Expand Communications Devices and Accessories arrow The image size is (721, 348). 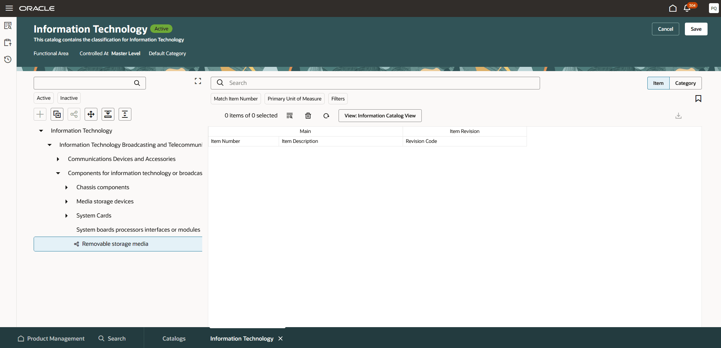58,159
